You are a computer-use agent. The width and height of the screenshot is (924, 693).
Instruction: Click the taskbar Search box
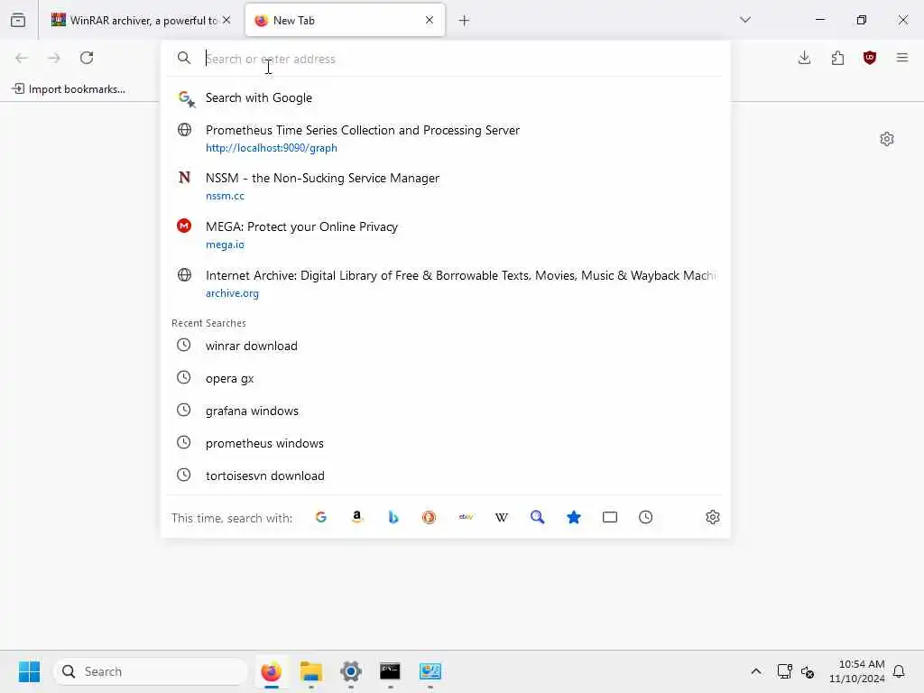(151, 671)
